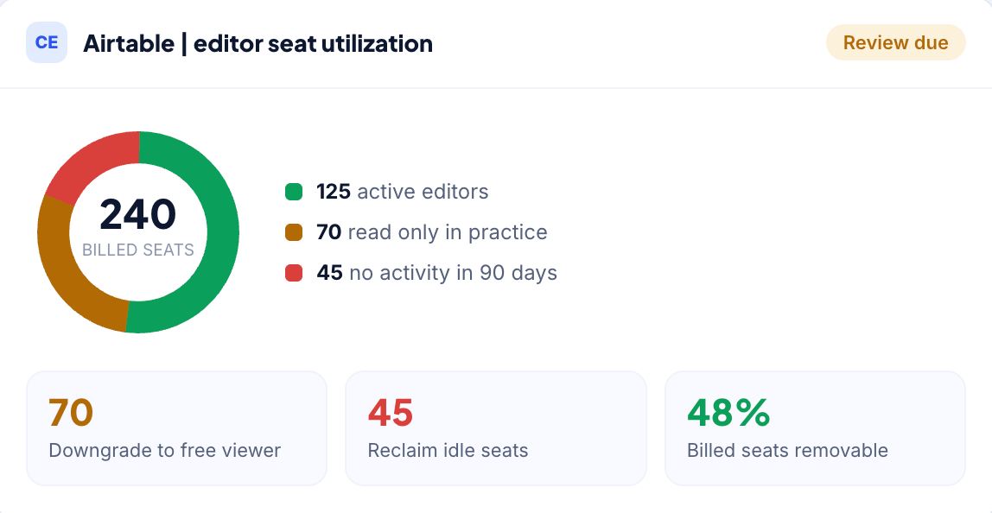Screen dimensions: 992x513
Task: Select the 70 read only in practice entry
Action: 417,232
